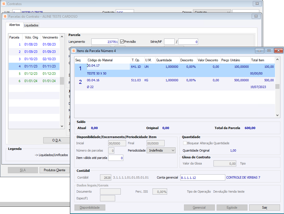Click the items grid scroll-up arrow
This screenshot has width=284, height=214.
pos(277,60)
